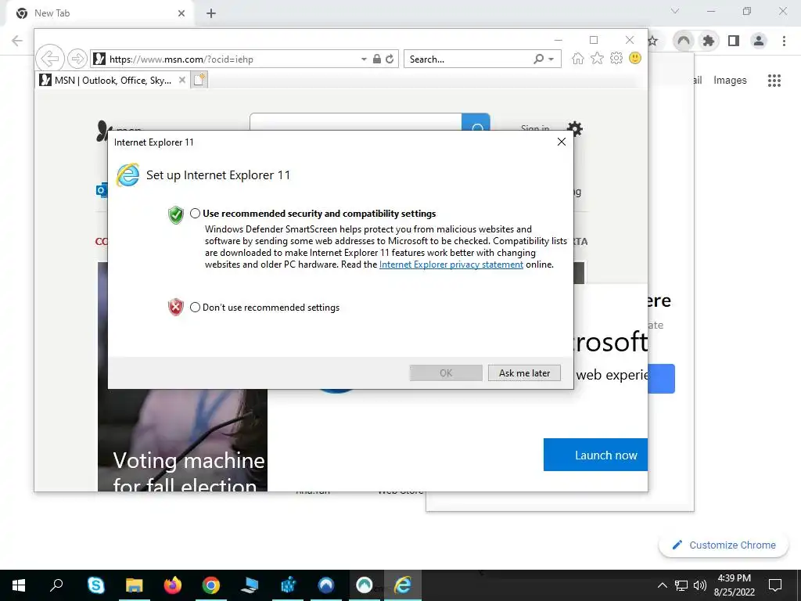Open the notification center icon

point(775,585)
